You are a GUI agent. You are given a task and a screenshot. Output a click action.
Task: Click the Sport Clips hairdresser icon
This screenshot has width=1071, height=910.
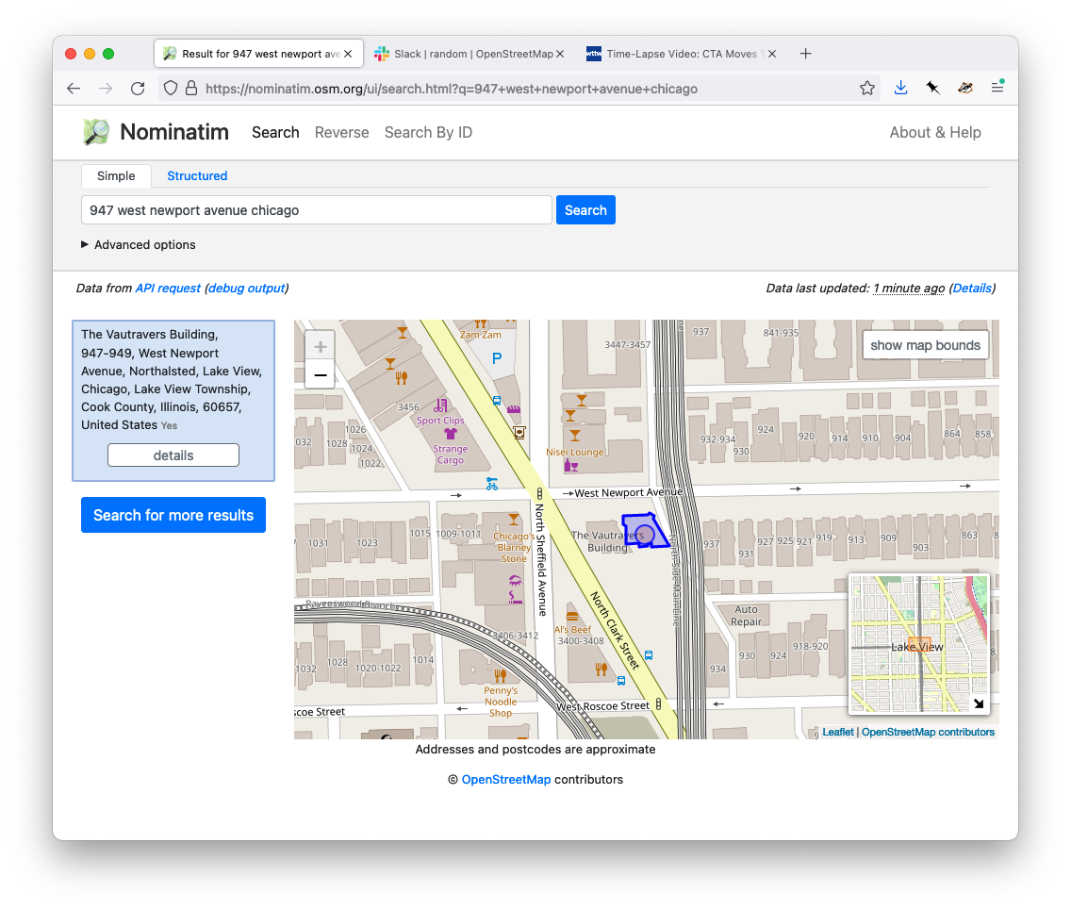click(440, 405)
